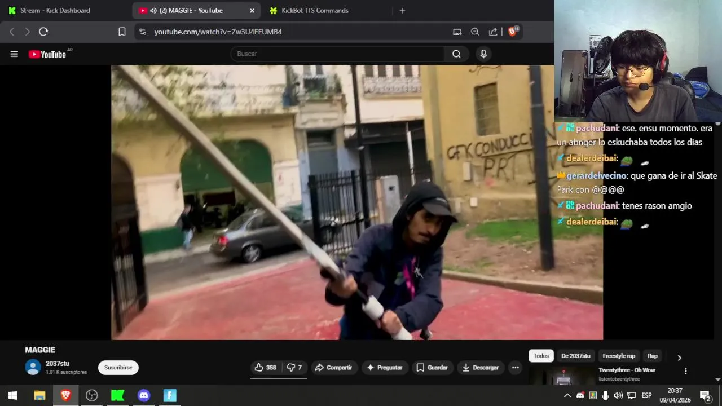Select the Freestyle rap filter chip
This screenshot has width=722, height=406.
(x=619, y=356)
